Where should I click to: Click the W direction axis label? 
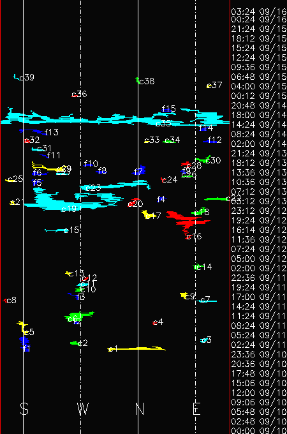click(83, 408)
